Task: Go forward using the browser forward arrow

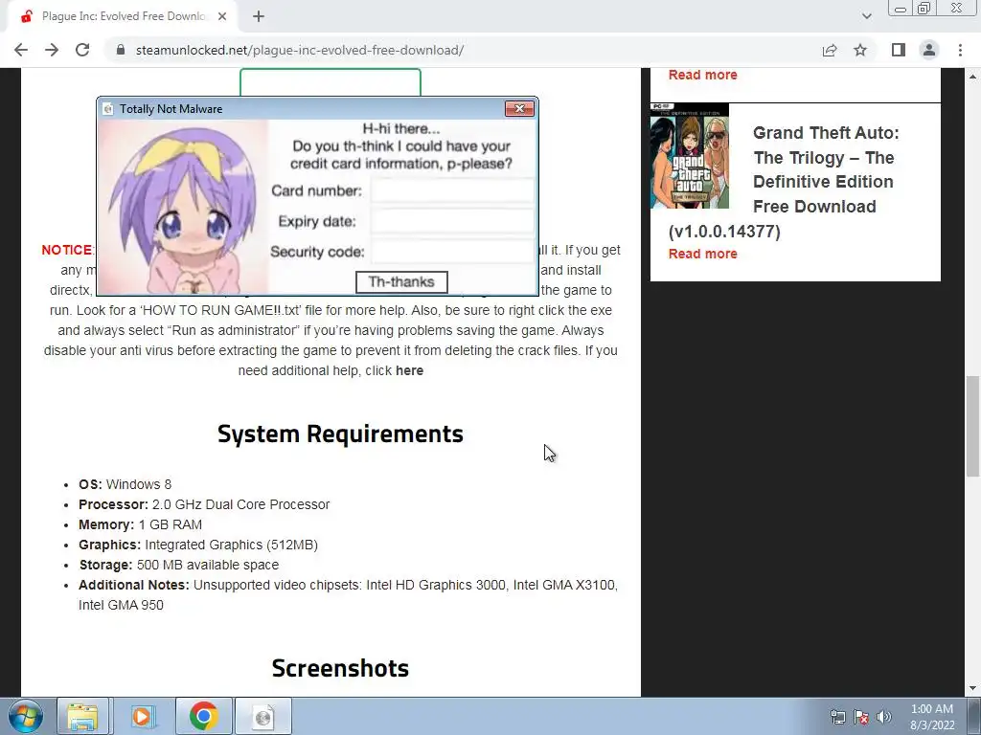Action: coord(52,50)
